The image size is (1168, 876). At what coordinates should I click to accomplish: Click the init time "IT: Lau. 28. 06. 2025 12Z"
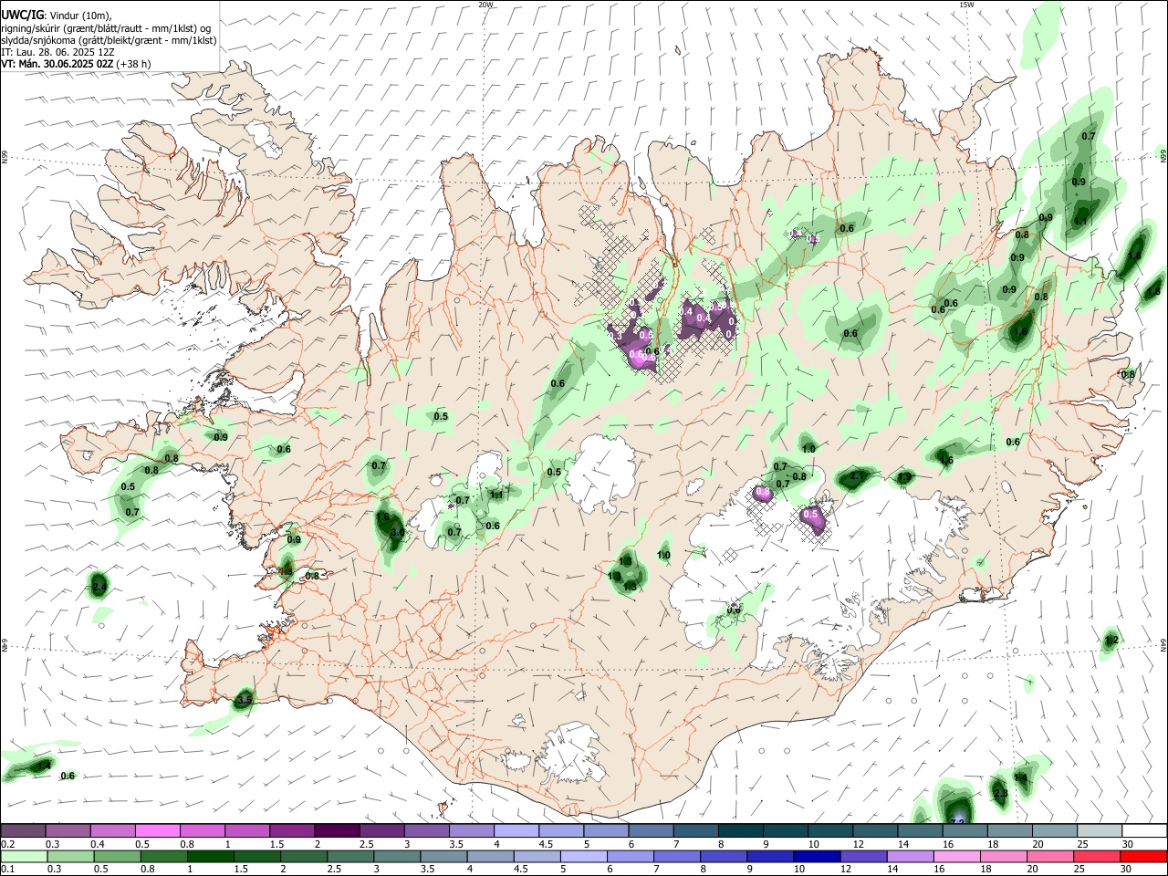[x=57, y=52]
